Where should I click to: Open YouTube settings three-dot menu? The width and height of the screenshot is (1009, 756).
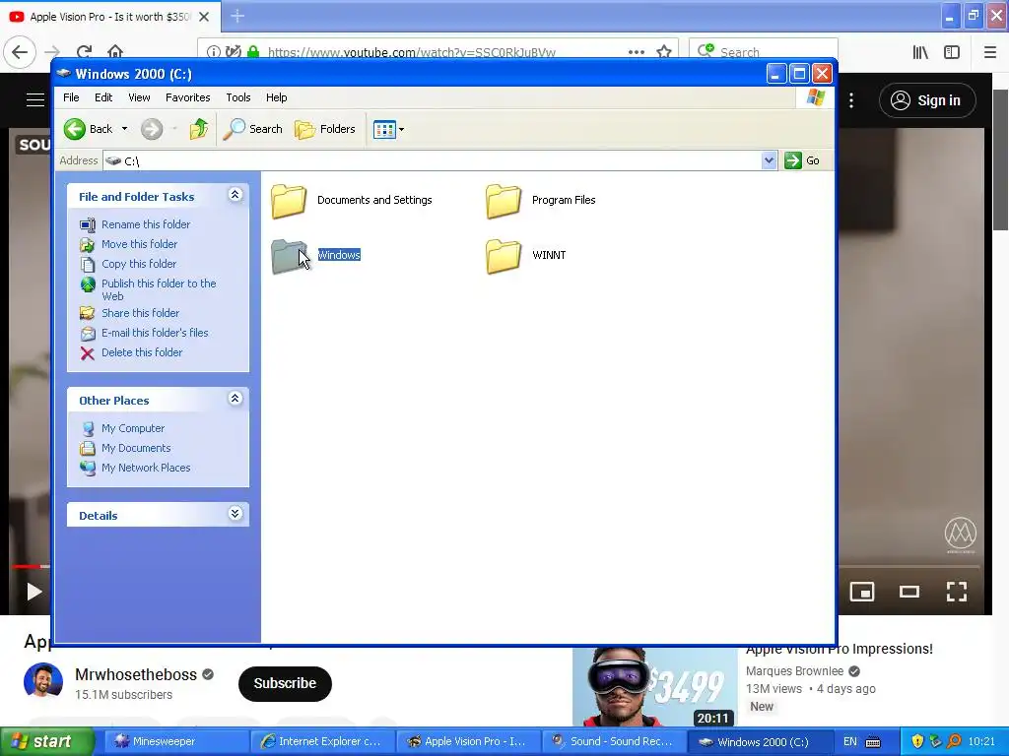851,100
